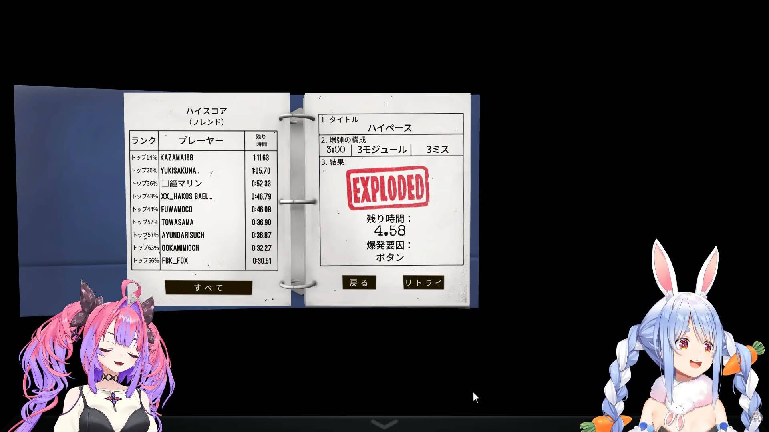Click the すべて button under the leaderboard
Image resolution: width=769 pixels, height=432 pixels.
coord(208,288)
